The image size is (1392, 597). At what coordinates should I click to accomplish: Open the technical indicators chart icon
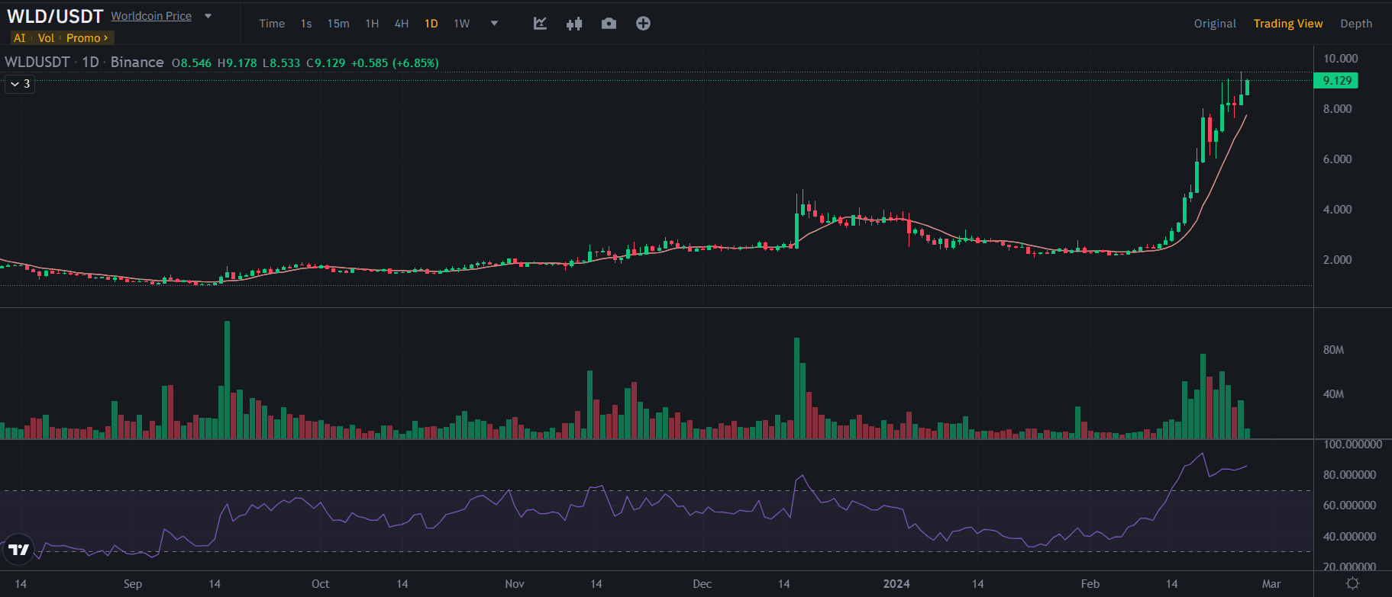[x=540, y=24]
